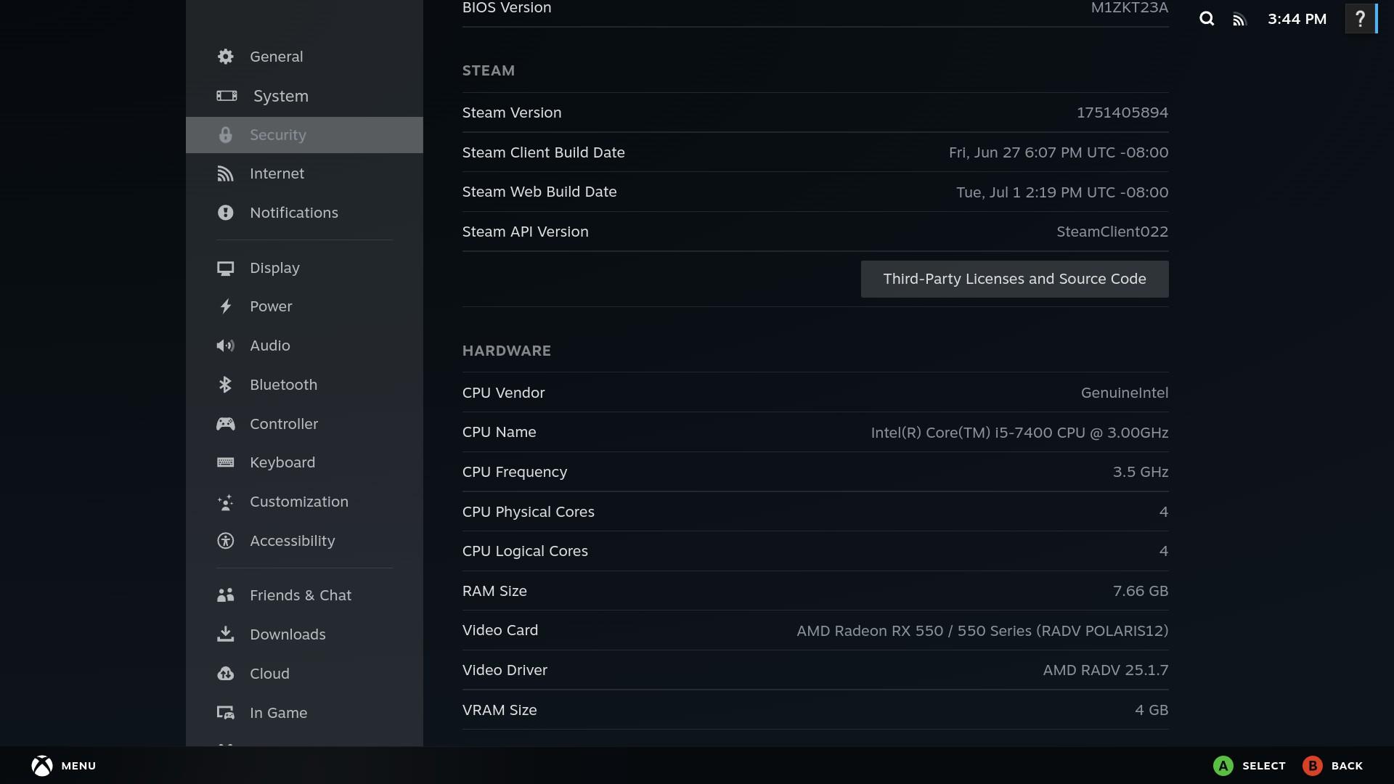Click the Downloads arrow icon
Image resolution: width=1394 pixels, height=784 pixels.
tap(226, 634)
